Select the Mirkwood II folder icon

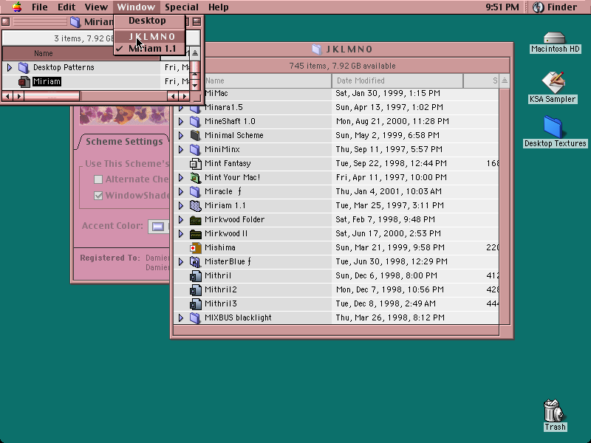click(195, 233)
